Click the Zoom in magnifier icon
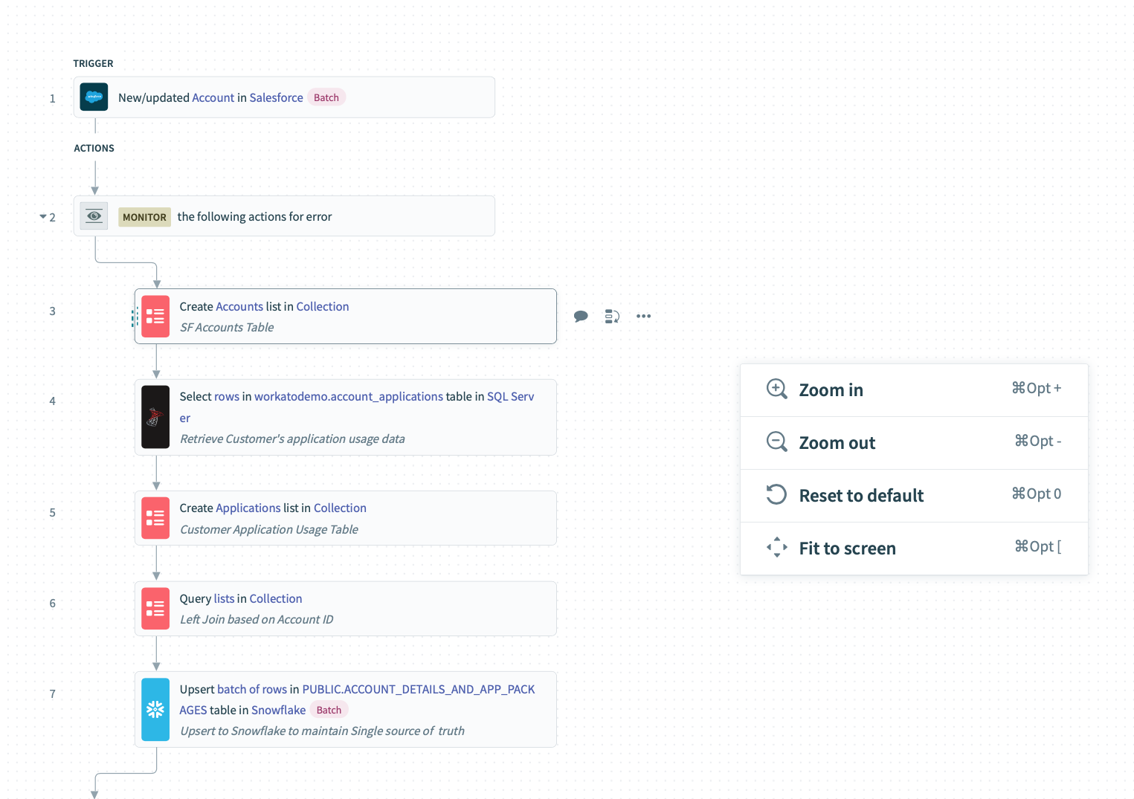Viewport: 1134px width, 799px height. 776,389
